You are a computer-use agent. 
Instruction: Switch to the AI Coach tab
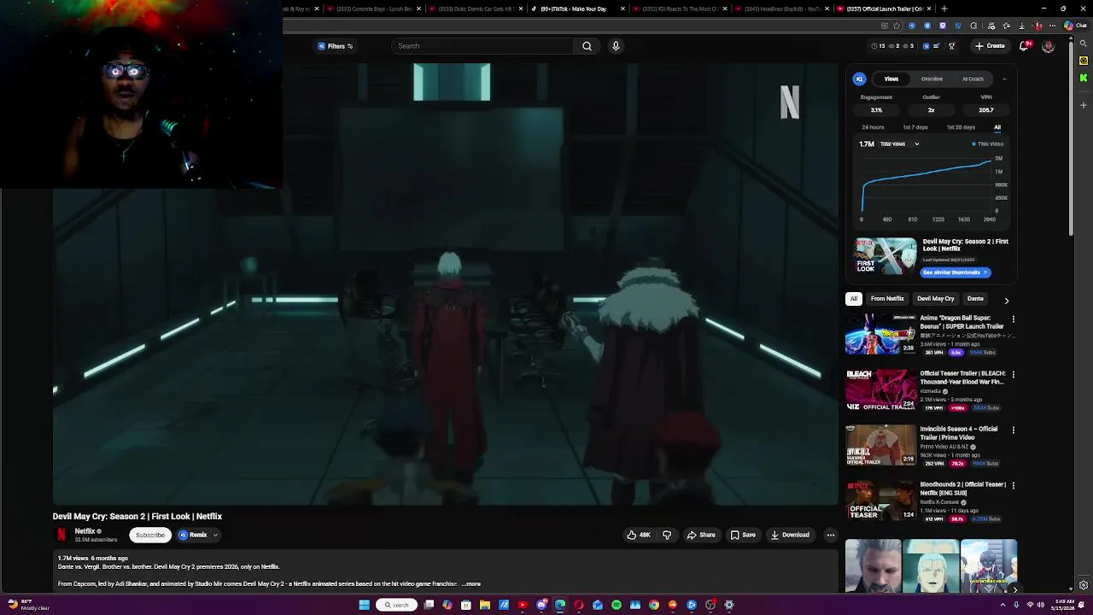(973, 79)
